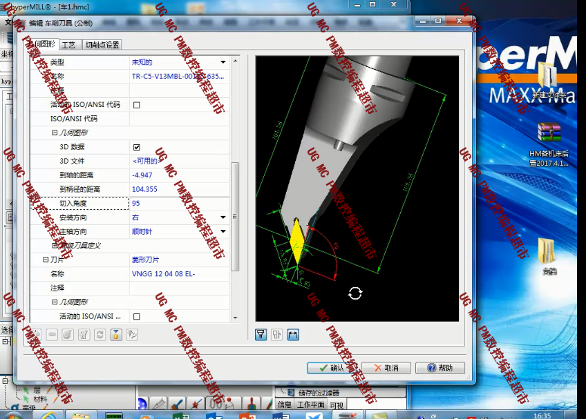This screenshot has width=586, height=419.
Task: Open PowerPoint from the taskbar
Action: pos(247,416)
